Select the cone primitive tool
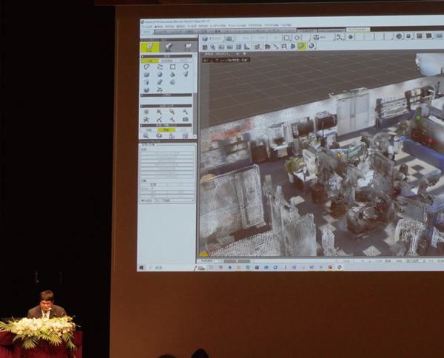Screen dimensions: 444x358 point(186,74)
